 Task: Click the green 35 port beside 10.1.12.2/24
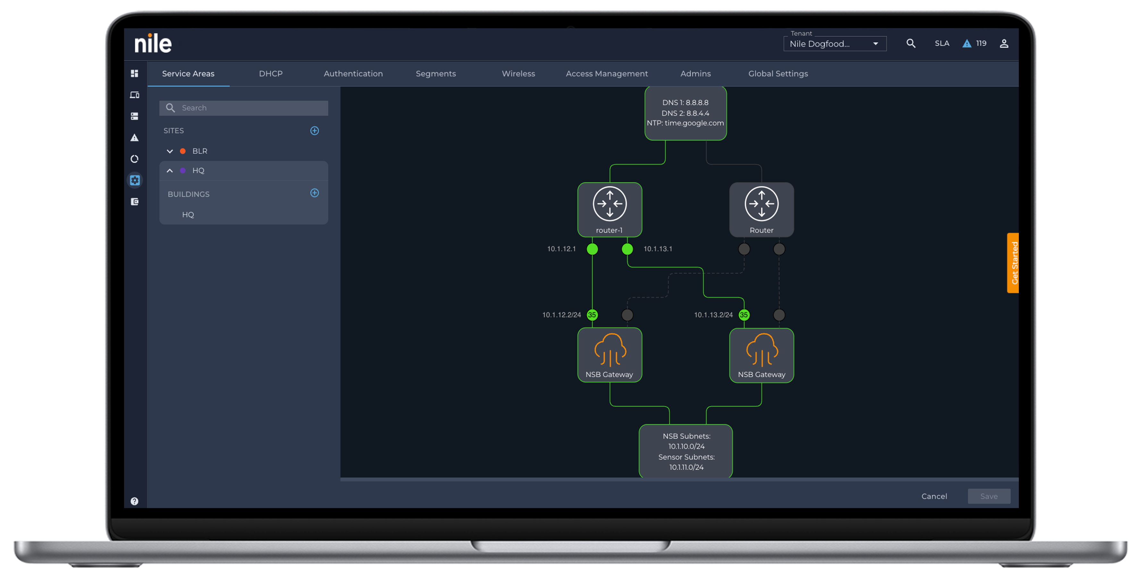(x=592, y=315)
